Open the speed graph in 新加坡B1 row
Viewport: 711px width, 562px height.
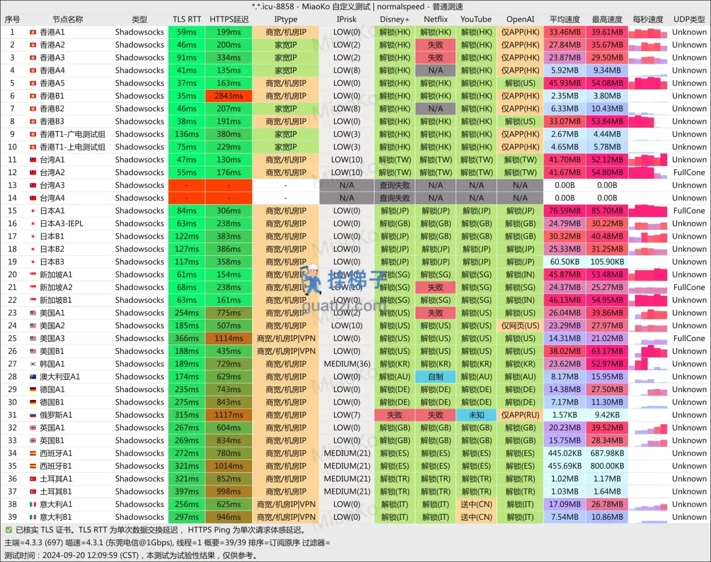647,300
